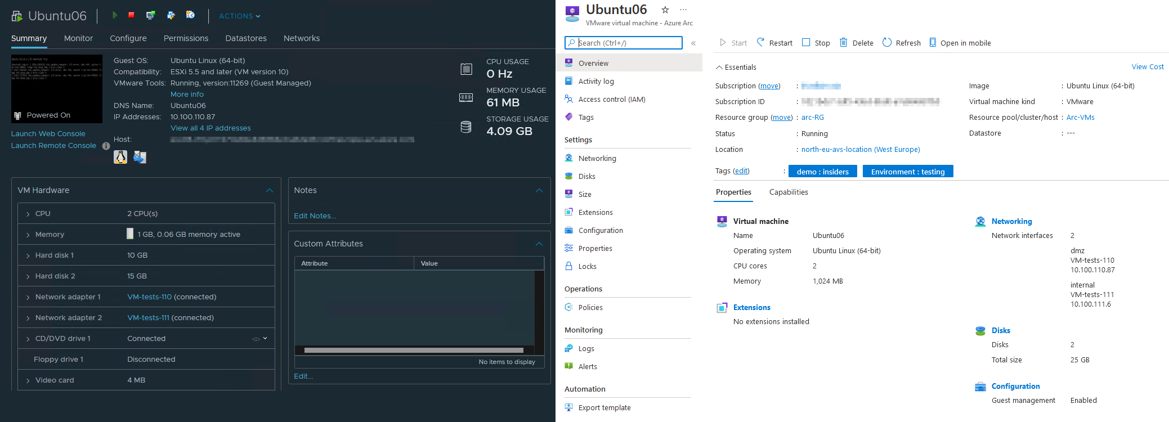Image resolution: width=1169 pixels, height=422 pixels.
Task: Click Edit link under Custom Attributes
Action: [303, 376]
